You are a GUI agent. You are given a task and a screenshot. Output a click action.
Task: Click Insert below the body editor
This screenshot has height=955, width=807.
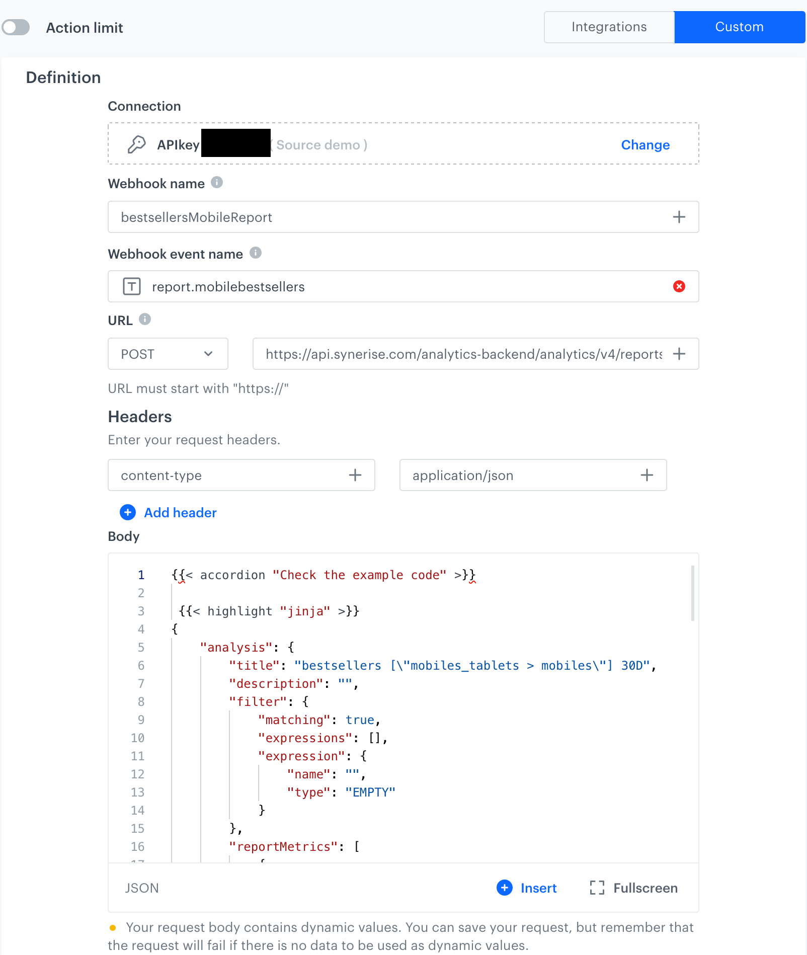pos(527,888)
